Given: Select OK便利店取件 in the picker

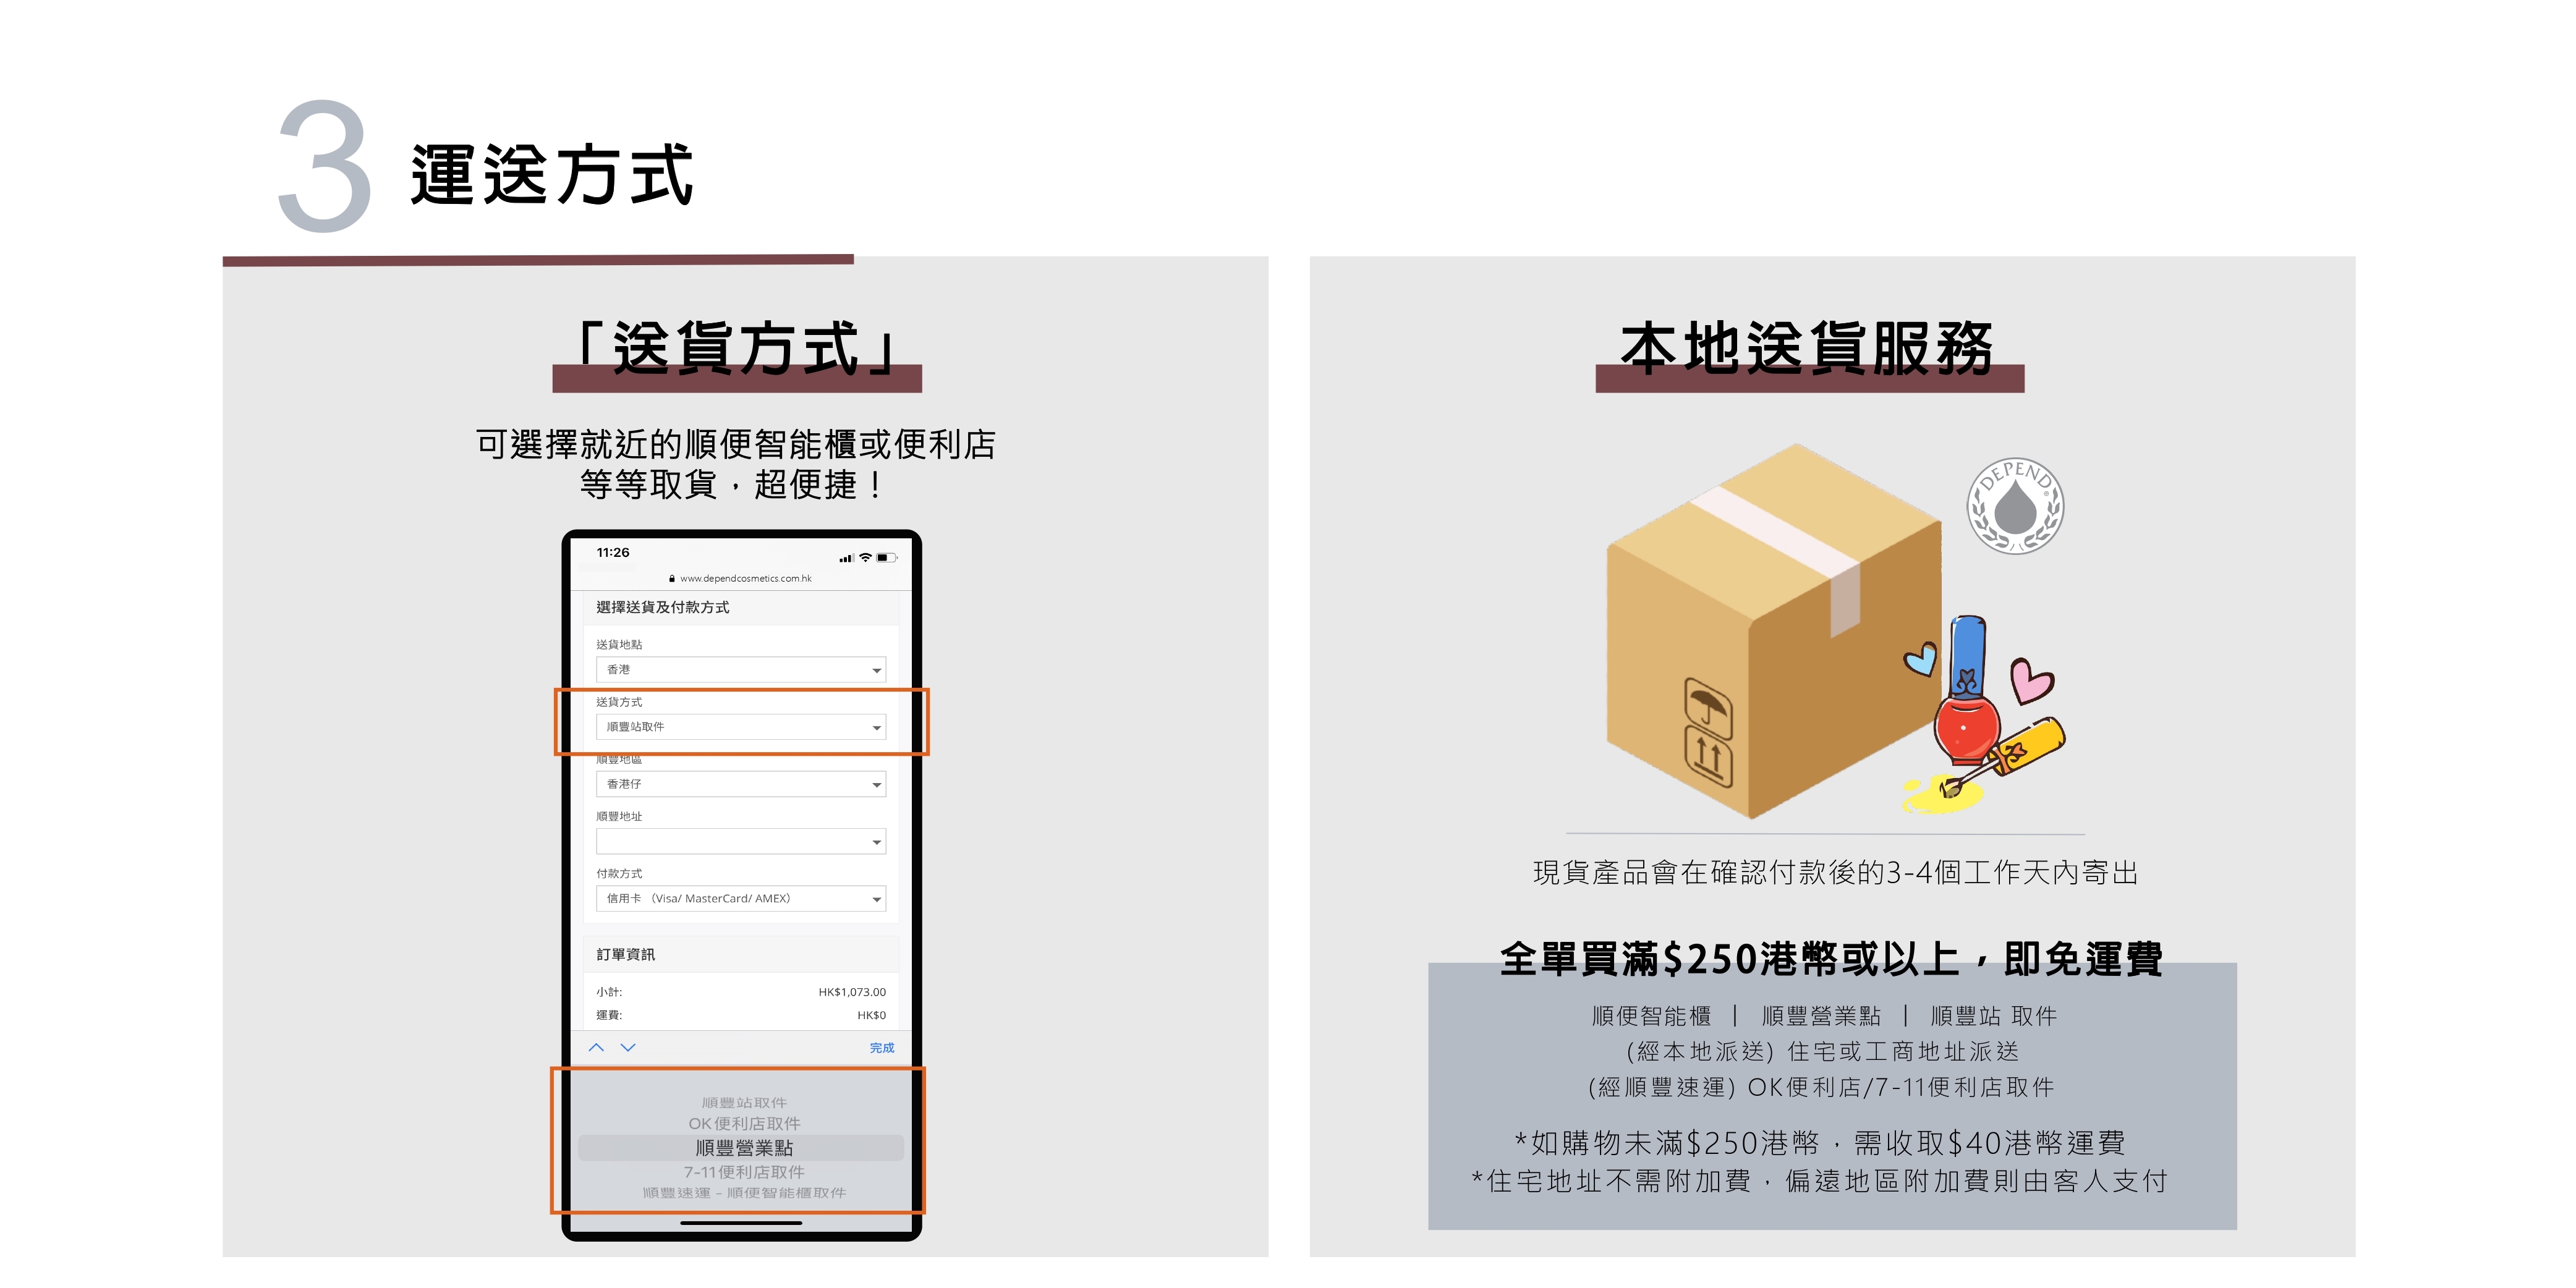Looking at the screenshot, I should pyautogui.click(x=743, y=1124).
